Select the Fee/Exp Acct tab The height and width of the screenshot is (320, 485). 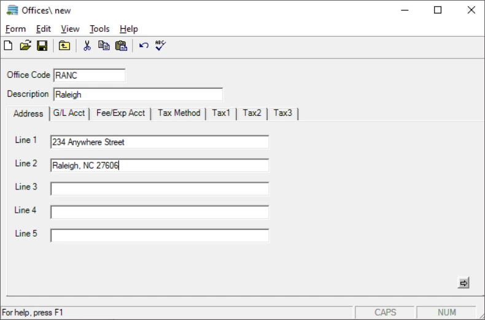tap(120, 113)
